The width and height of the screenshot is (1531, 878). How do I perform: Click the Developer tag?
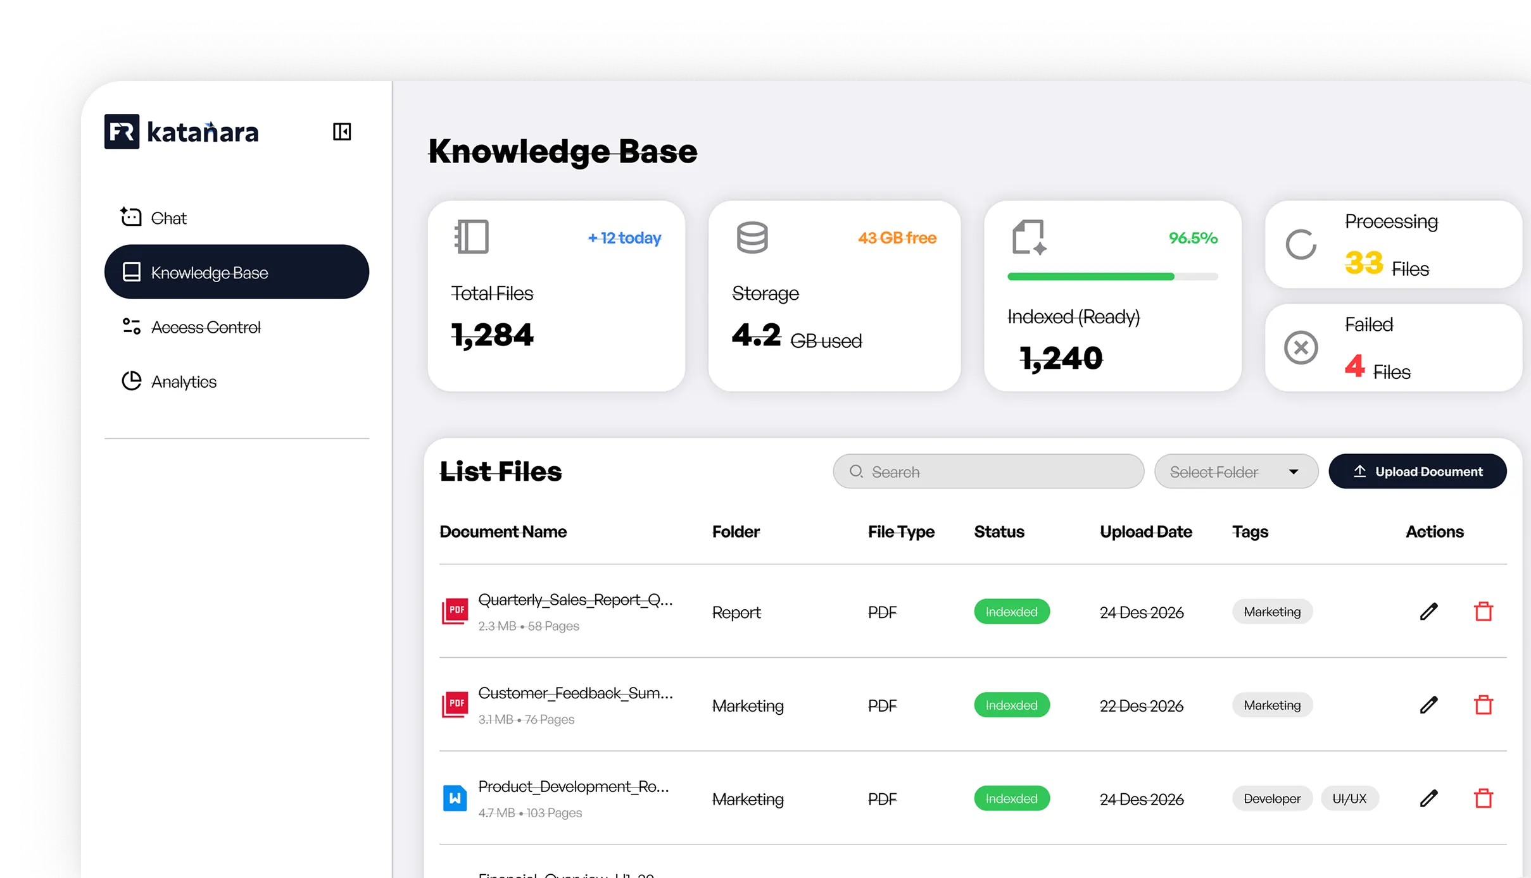pos(1272,798)
